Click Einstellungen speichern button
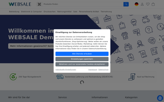Viewport: 164px width, 102px height. coord(82,59)
